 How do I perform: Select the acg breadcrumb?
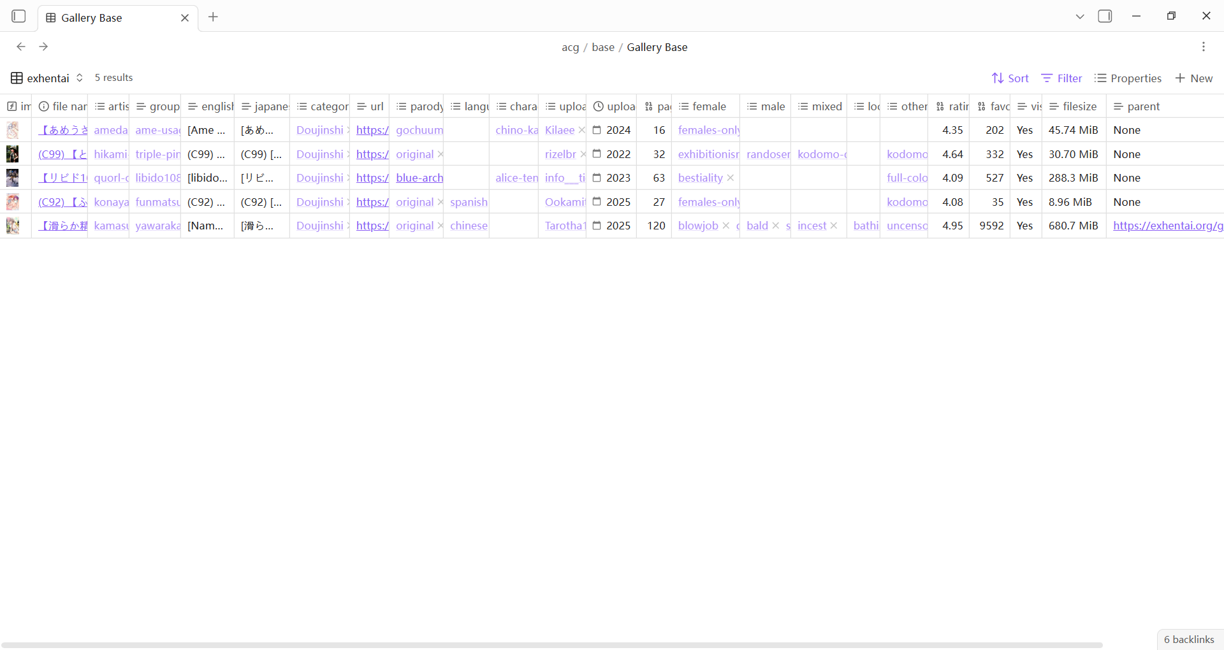(570, 47)
